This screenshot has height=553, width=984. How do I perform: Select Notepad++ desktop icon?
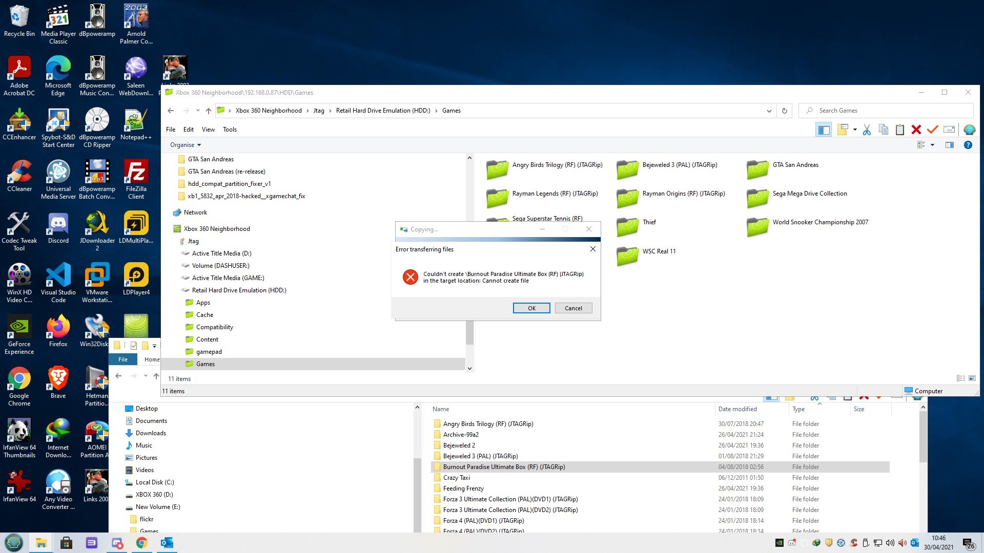136,124
